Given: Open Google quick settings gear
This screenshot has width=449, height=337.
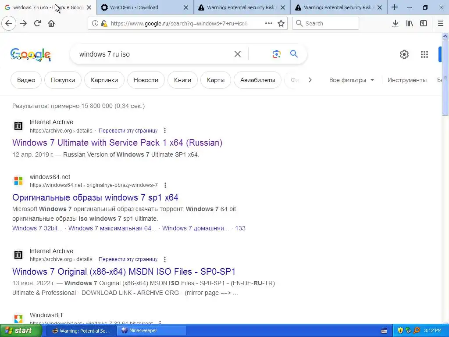Looking at the screenshot, I should (x=404, y=54).
